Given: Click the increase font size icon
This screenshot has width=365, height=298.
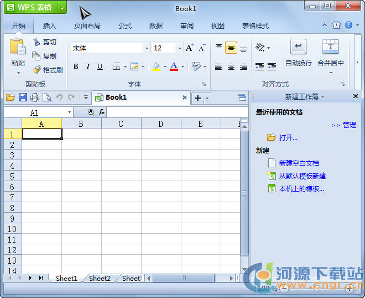Looking at the screenshot, I should (x=189, y=48).
